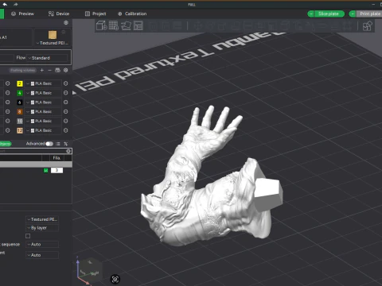Click the edit icon right of filament 2

click(x=66, y=83)
